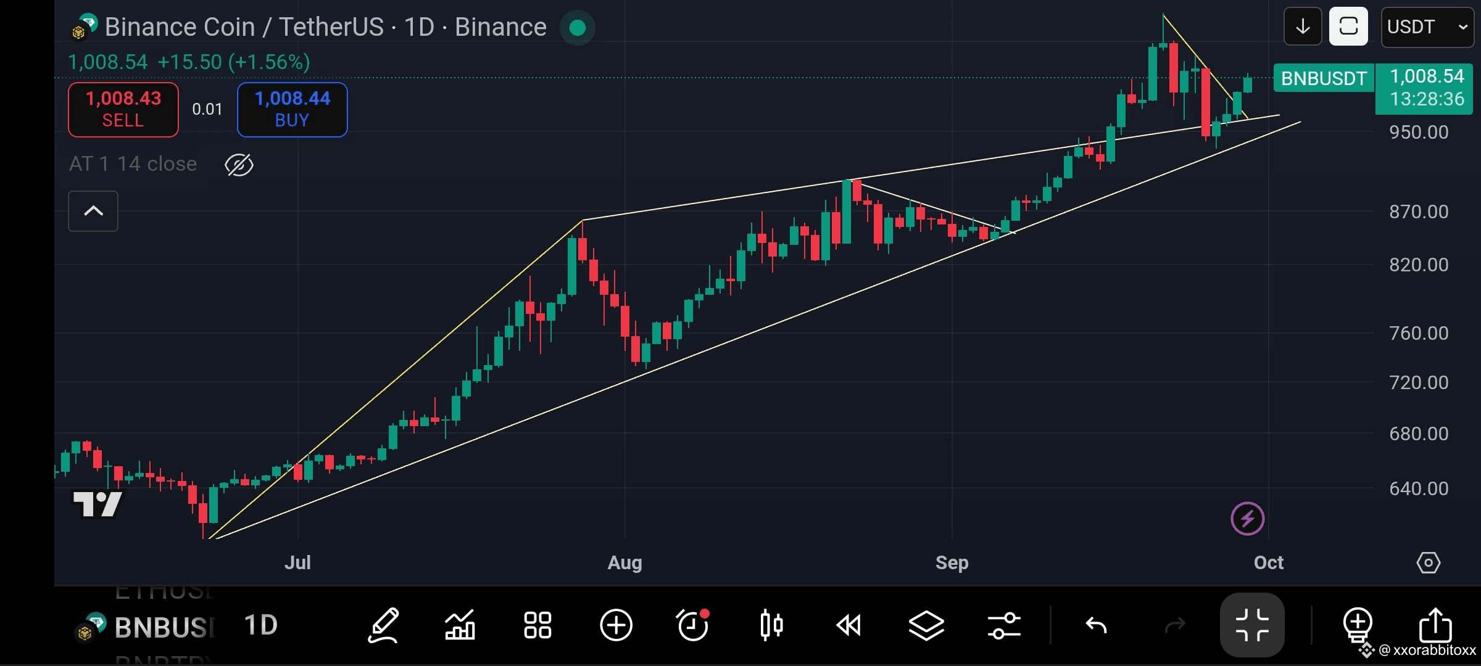
Task: Open the BNBUSDT symbol selector at bottom
Action: (146, 627)
